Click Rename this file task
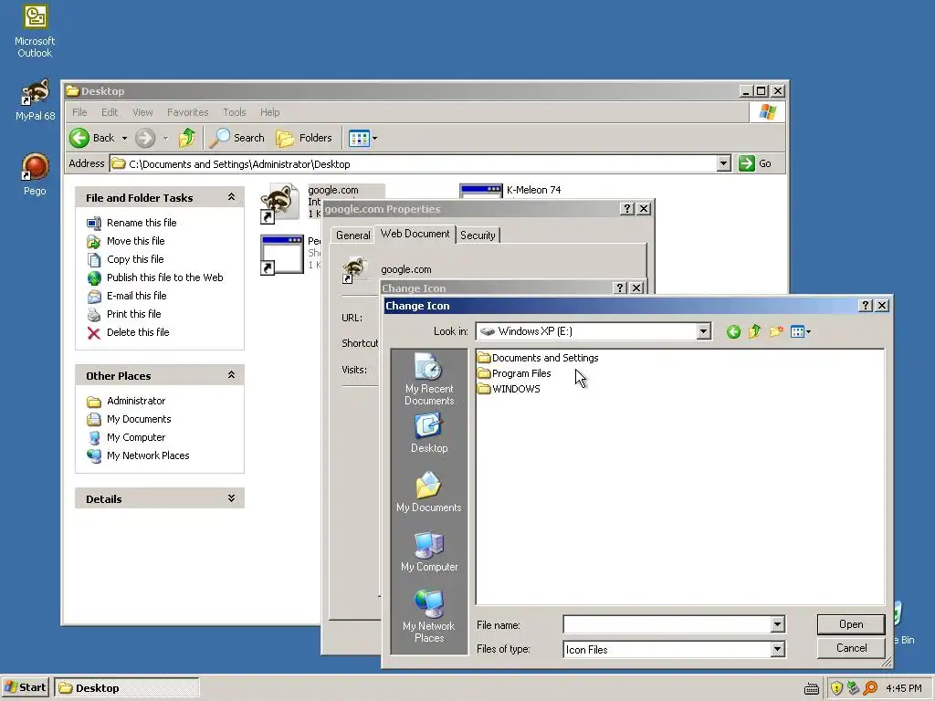 pos(131,223)
